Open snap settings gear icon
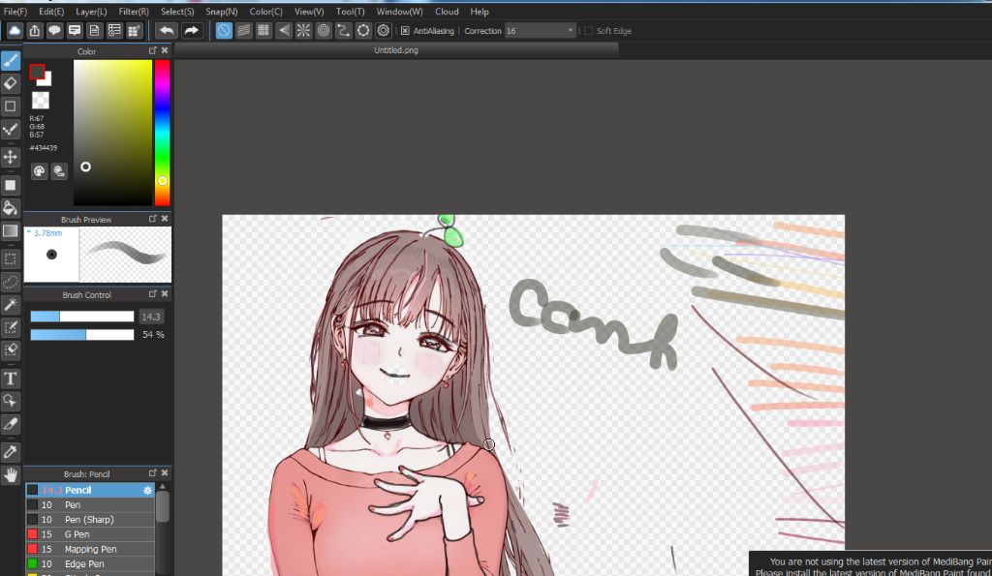Screen dimensions: 992x576 coord(384,30)
